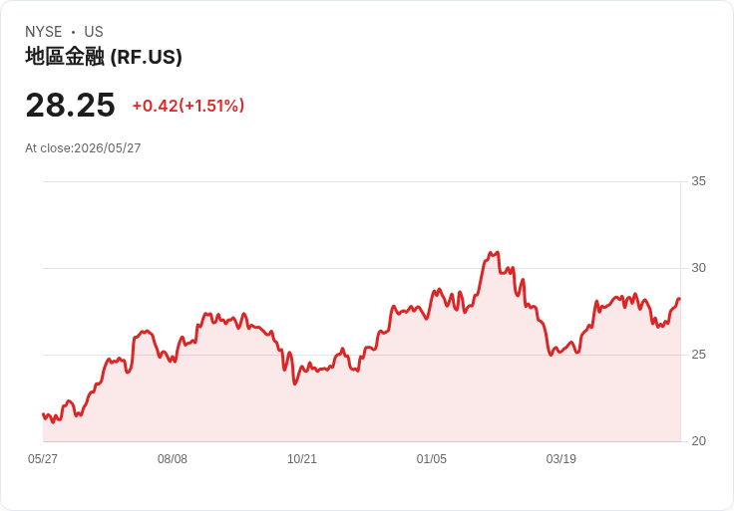Click the chart's dip just after 10/21
Image resolution: width=734 pixels, height=511 pixels.
[295, 383]
